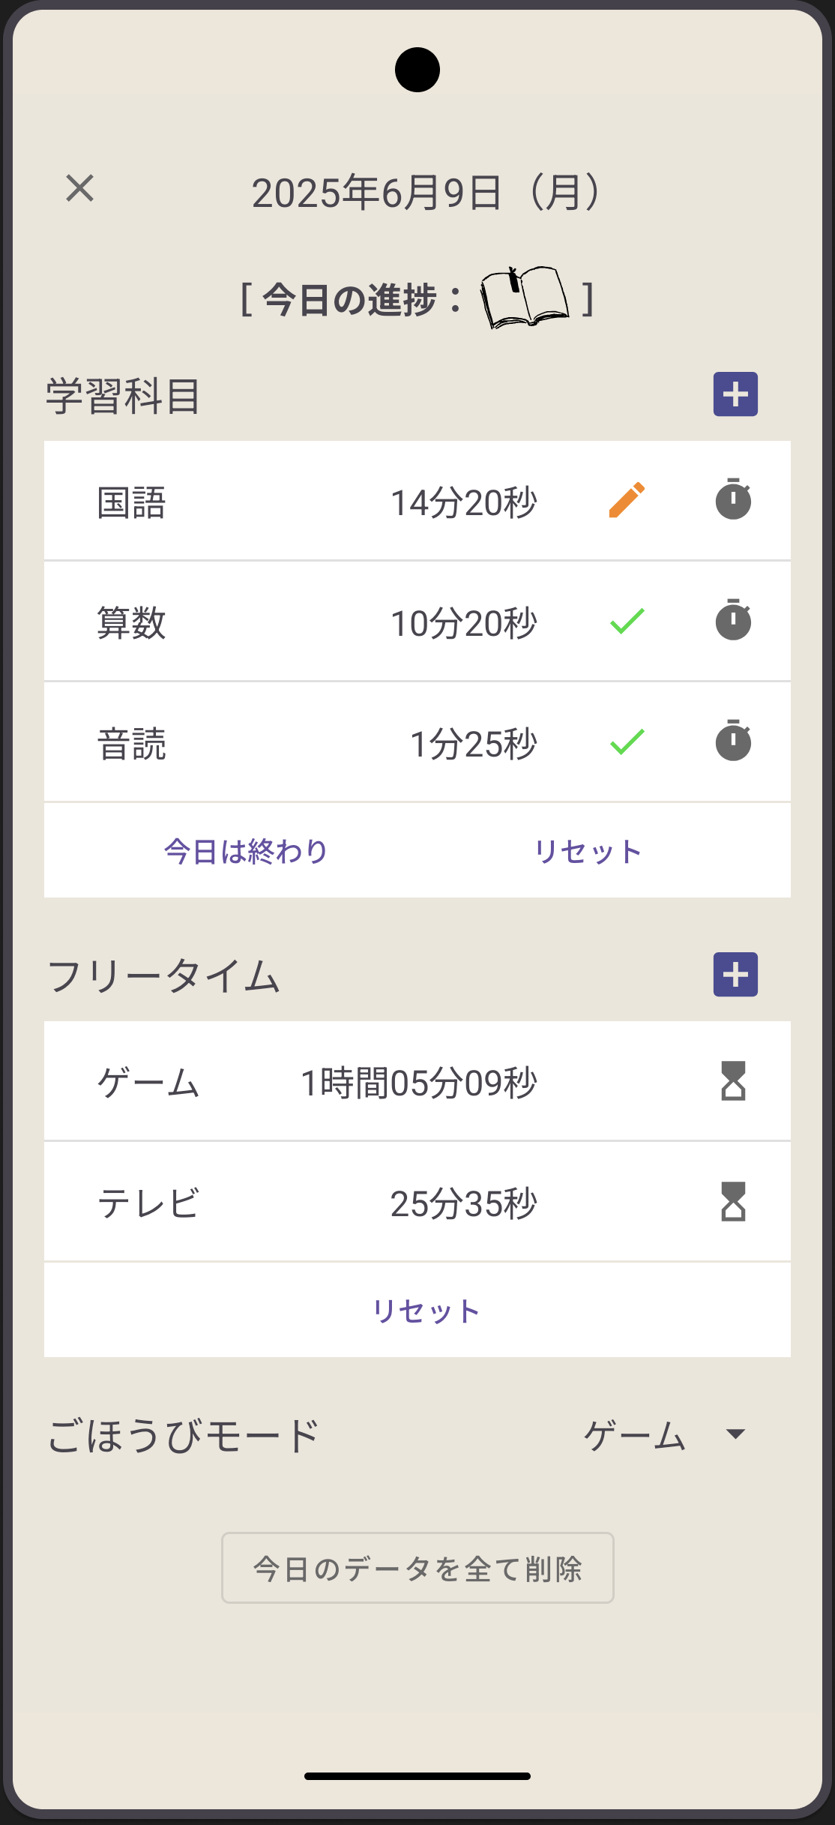This screenshot has height=1825, width=835.
Task: Close the daily record screen
Action: click(79, 188)
